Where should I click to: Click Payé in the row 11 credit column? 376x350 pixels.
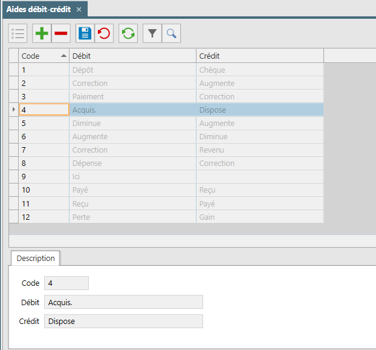(x=260, y=203)
